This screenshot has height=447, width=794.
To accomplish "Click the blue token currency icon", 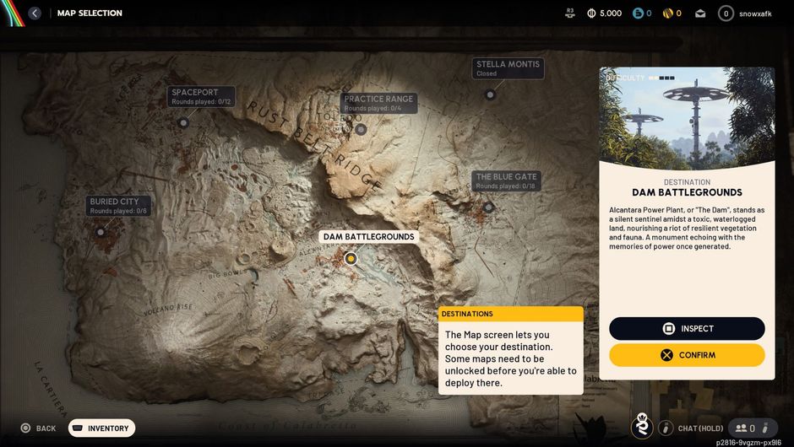I will [x=638, y=13].
